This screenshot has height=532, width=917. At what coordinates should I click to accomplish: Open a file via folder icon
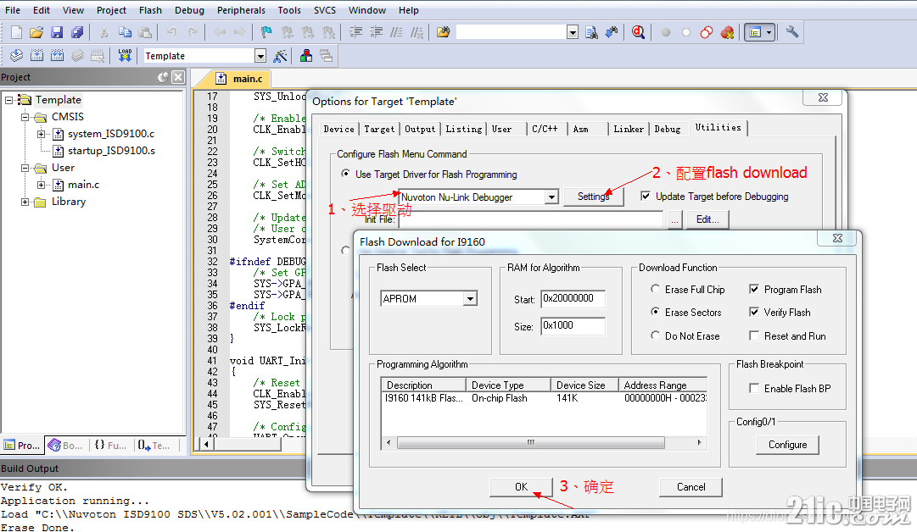pyautogui.click(x=36, y=32)
